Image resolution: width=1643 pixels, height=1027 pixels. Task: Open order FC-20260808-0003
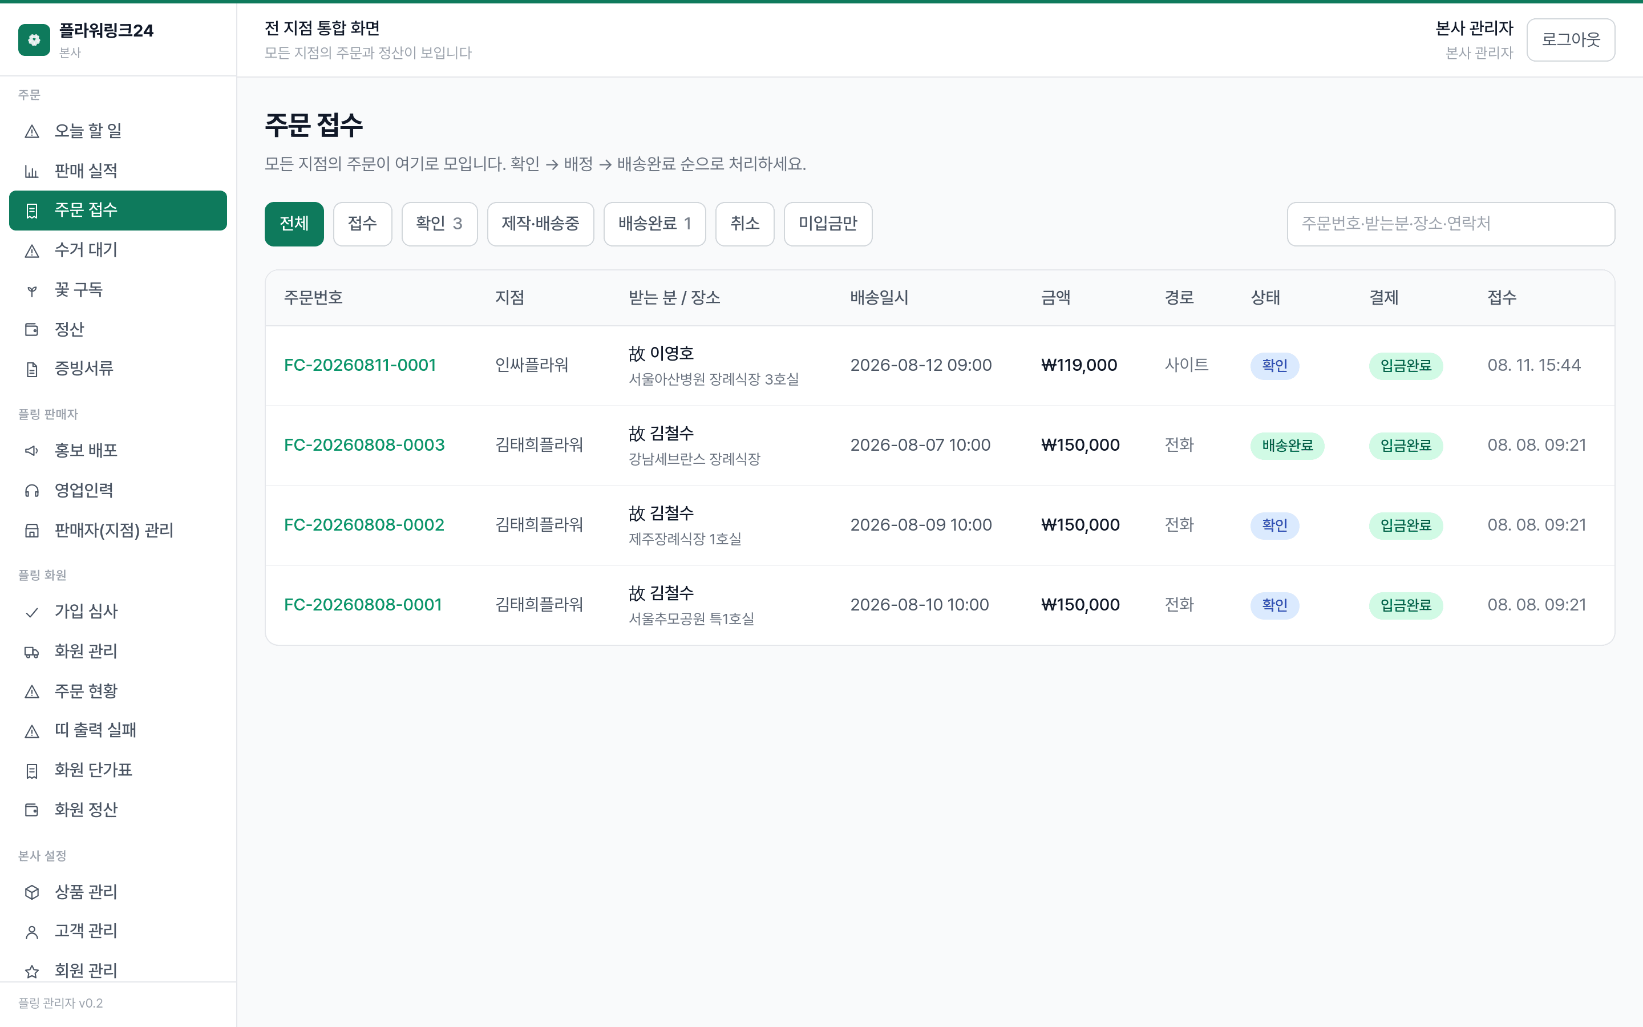(364, 446)
